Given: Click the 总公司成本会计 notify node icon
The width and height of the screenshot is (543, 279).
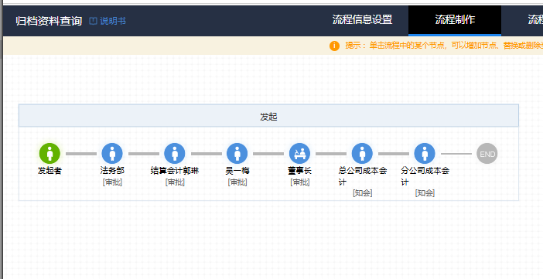Looking at the screenshot, I should point(362,153).
